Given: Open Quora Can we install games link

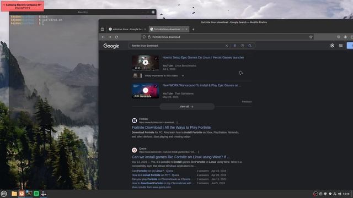Looking at the screenshot, I should [x=181, y=157].
